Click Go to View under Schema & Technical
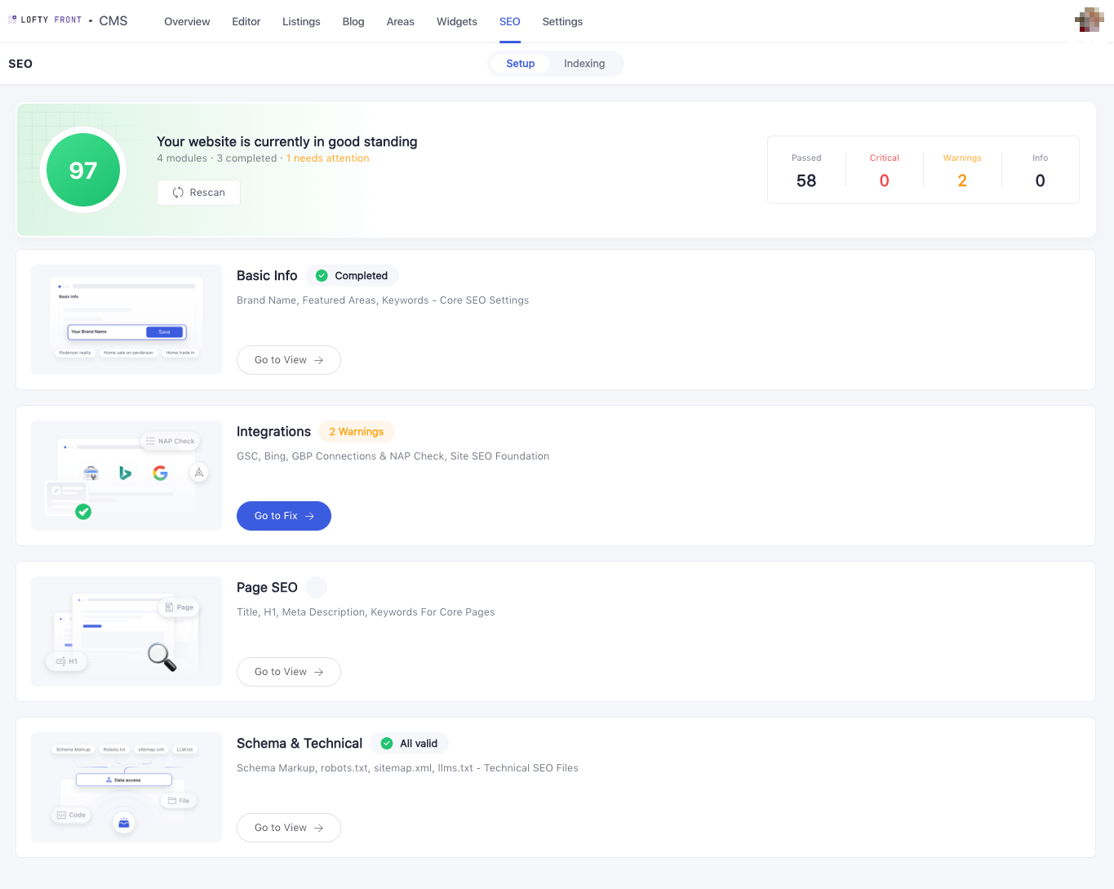Viewport: 1114px width, 889px height. (x=289, y=828)
